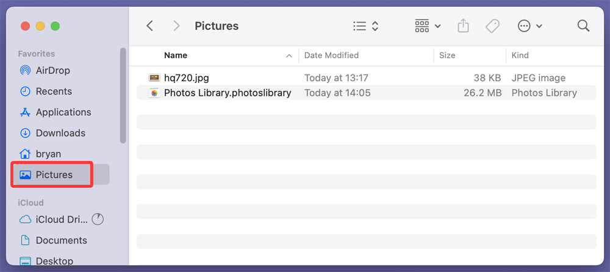Click the AirDrop radar icon

25,71
